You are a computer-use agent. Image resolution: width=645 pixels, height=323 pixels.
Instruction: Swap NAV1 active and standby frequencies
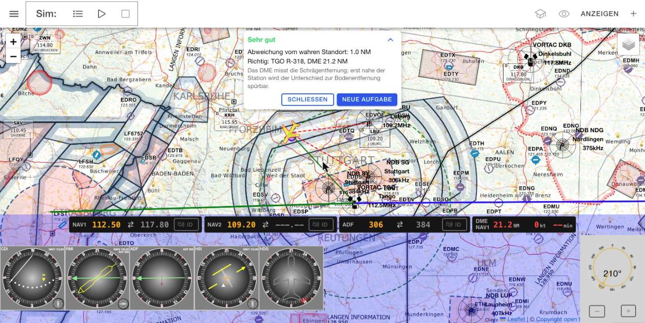pyautogui.click(x=131, y=225)
